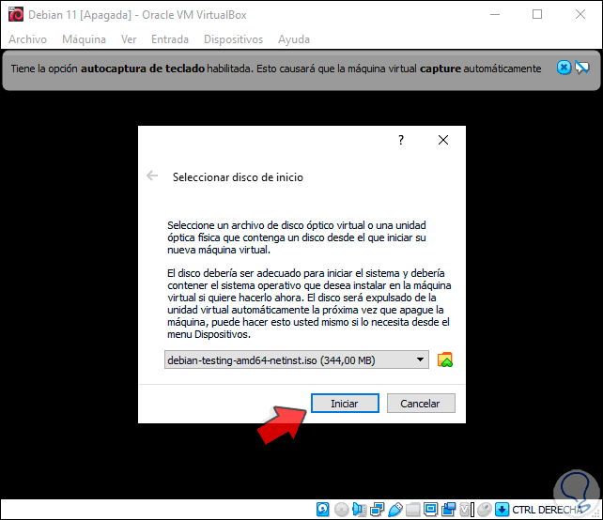Click the dialog help question mark

[401, 140]
